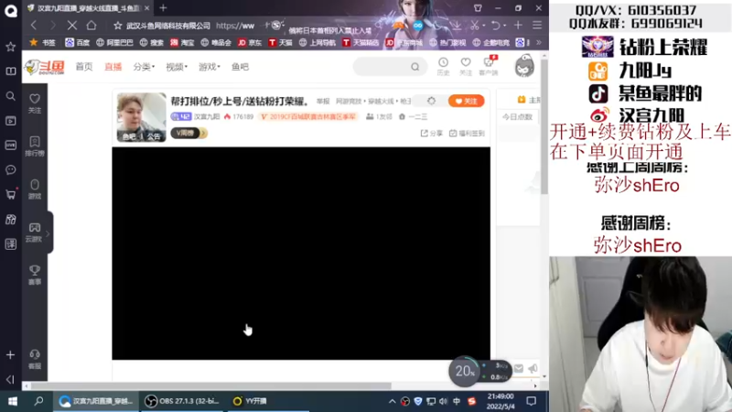Open 游戏 in Douyu left sidebar
Screen dimensions: 732x412
pos(35,190)
